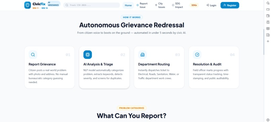This screenshot has height=122, width=271.
Task: Click the subtitle about civic AI automation
Action: [x=131, y=33]
